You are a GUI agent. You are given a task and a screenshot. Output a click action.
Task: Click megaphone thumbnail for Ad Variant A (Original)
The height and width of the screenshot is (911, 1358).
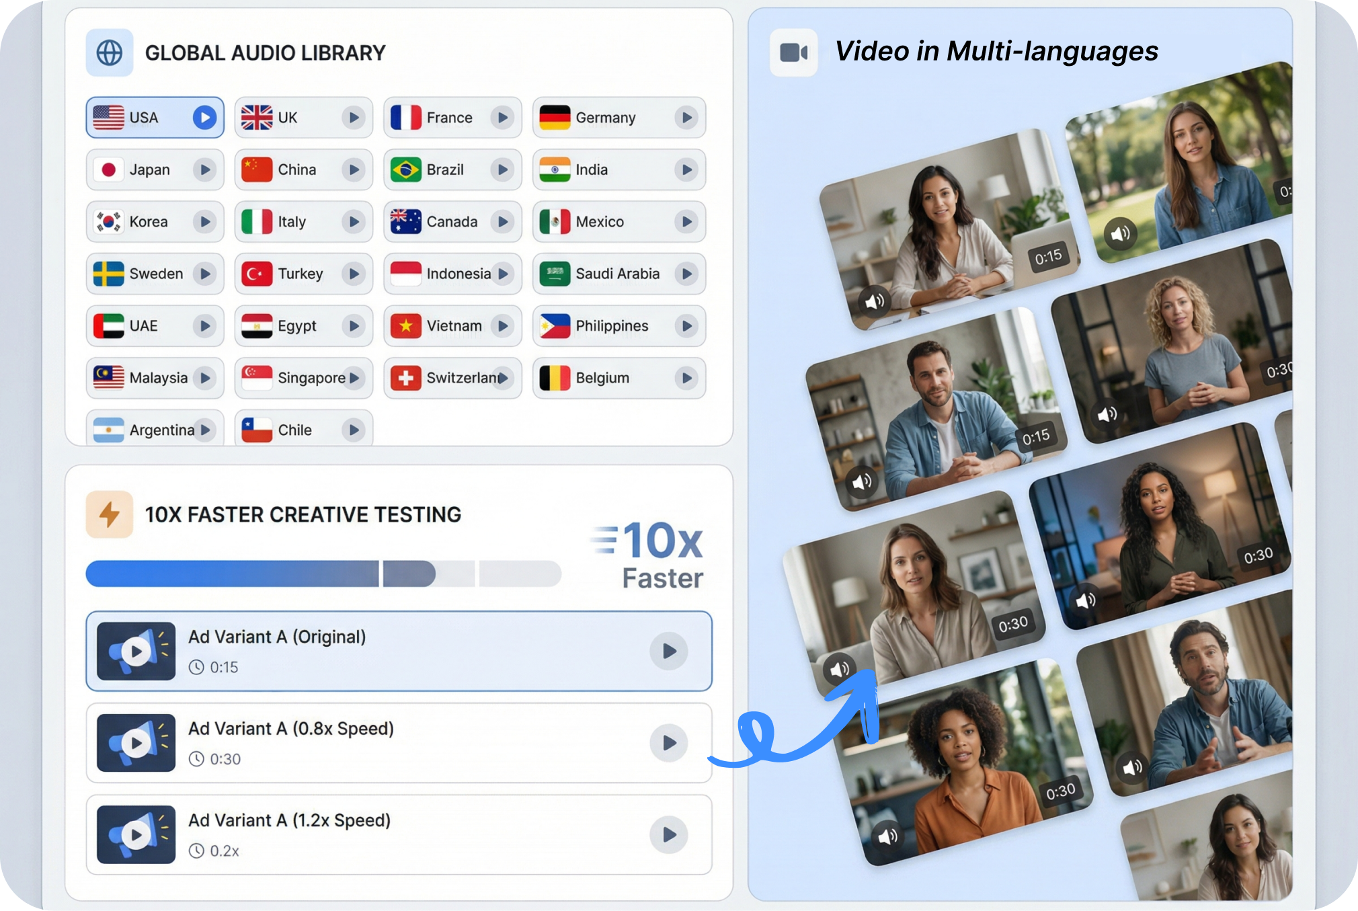(x=136, y=651)
